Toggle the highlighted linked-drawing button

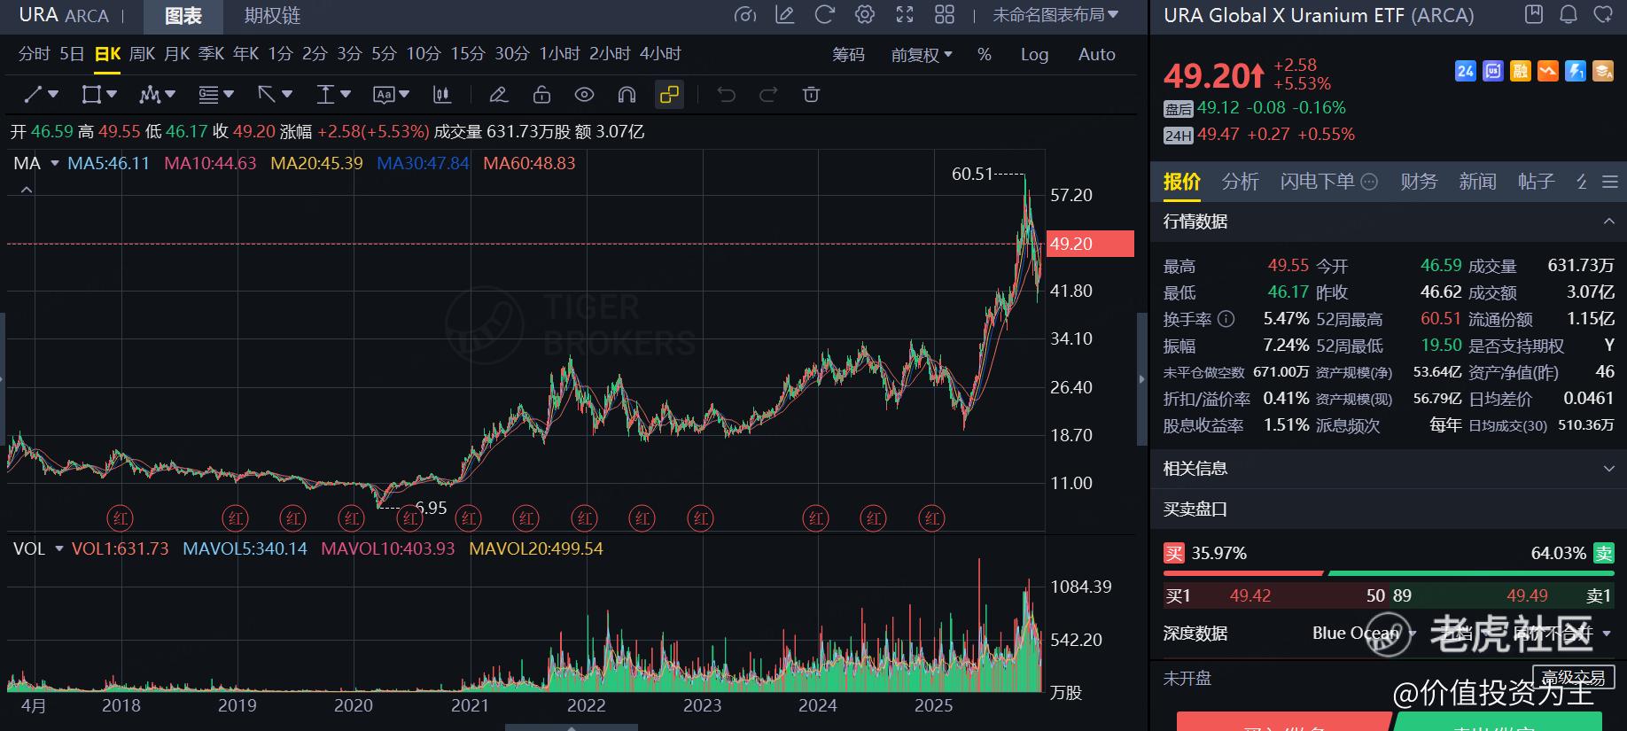[x=669, y=94]
